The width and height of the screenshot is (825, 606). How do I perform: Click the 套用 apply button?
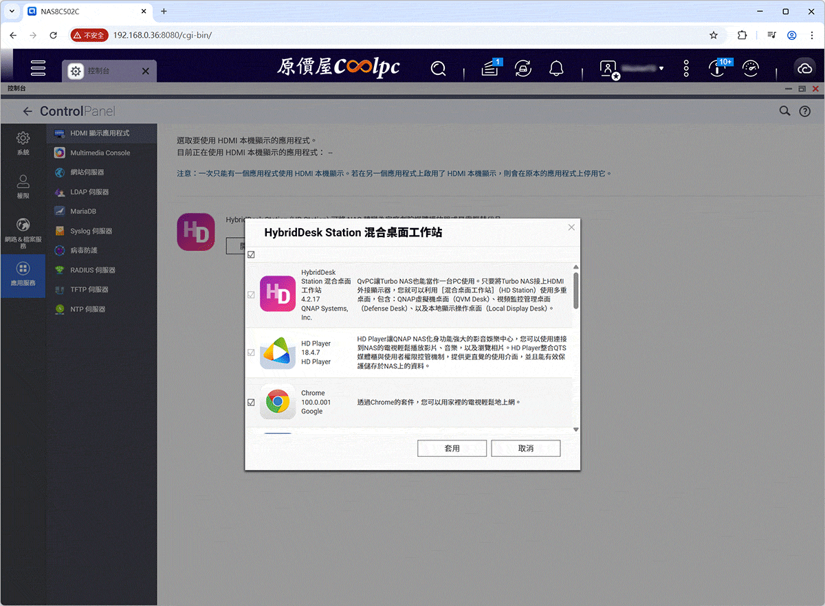click(452, 448)
